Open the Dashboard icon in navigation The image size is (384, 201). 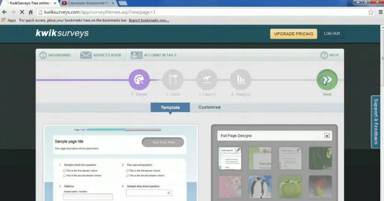[43, 55]
